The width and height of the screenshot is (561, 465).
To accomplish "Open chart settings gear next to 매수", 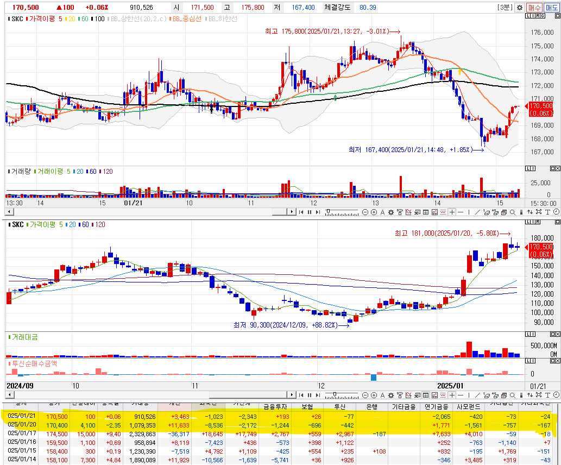I will coord(520,7).
